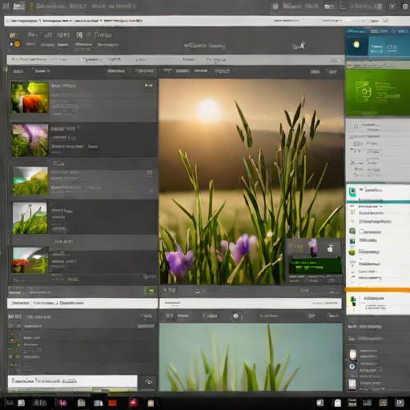Click the green histogram bar in the photo overlay
The height and width of the screenshot is (410, 410).
click(x=315, y=265)
